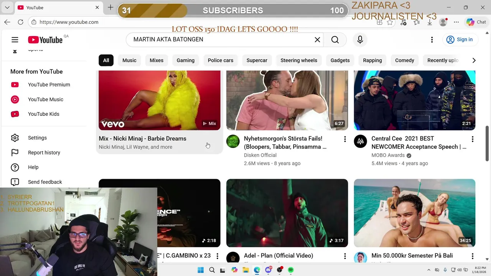
Task: Open options menu for Central Cee video
Action: coord(473,139)
